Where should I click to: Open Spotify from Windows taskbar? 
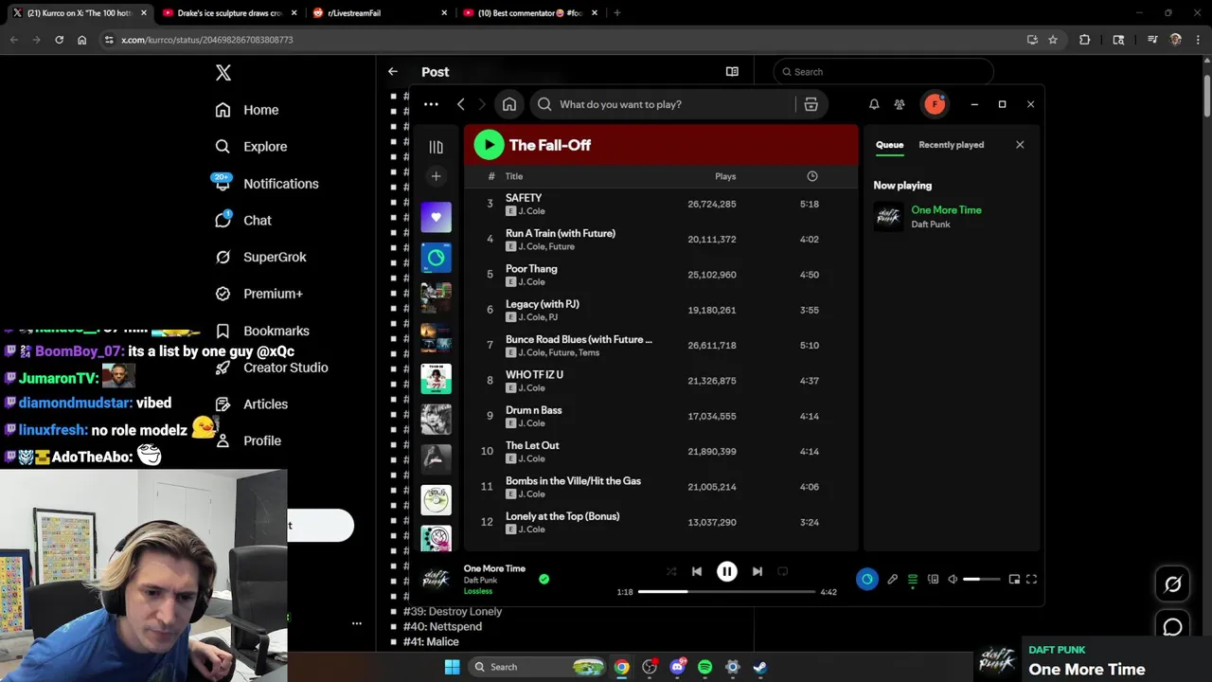(x=704, y=667)
